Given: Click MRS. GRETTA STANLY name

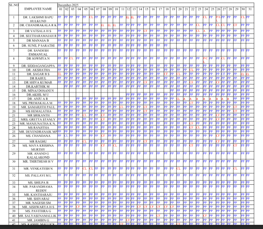Looking at the screenshot, I should click(38, 120).
